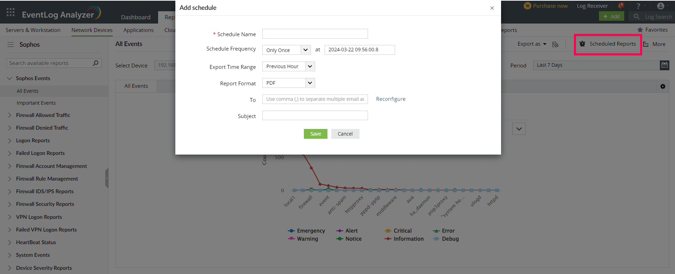
Task: Open the Export as dropdown
Action: [x=532, y=44]
